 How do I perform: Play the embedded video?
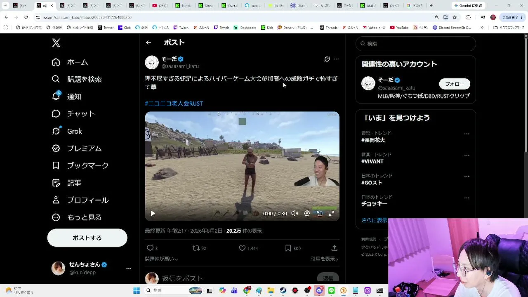[153, 213]
